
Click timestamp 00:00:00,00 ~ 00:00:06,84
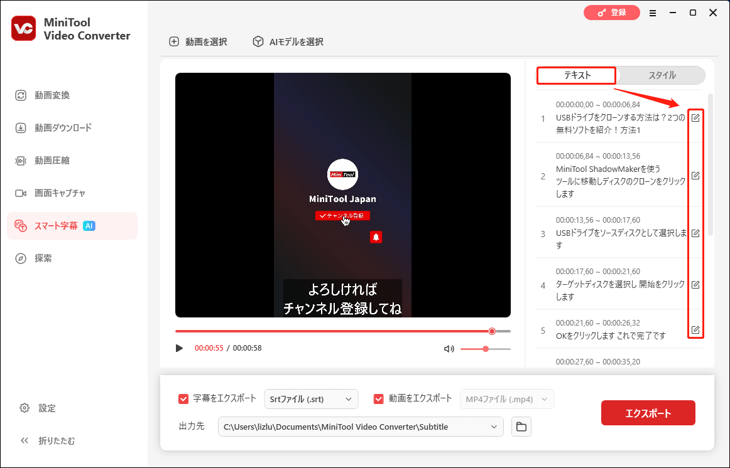tap(598, 105)
